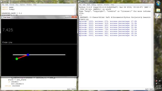Maximize the Pole Game window

pos(70,17)
